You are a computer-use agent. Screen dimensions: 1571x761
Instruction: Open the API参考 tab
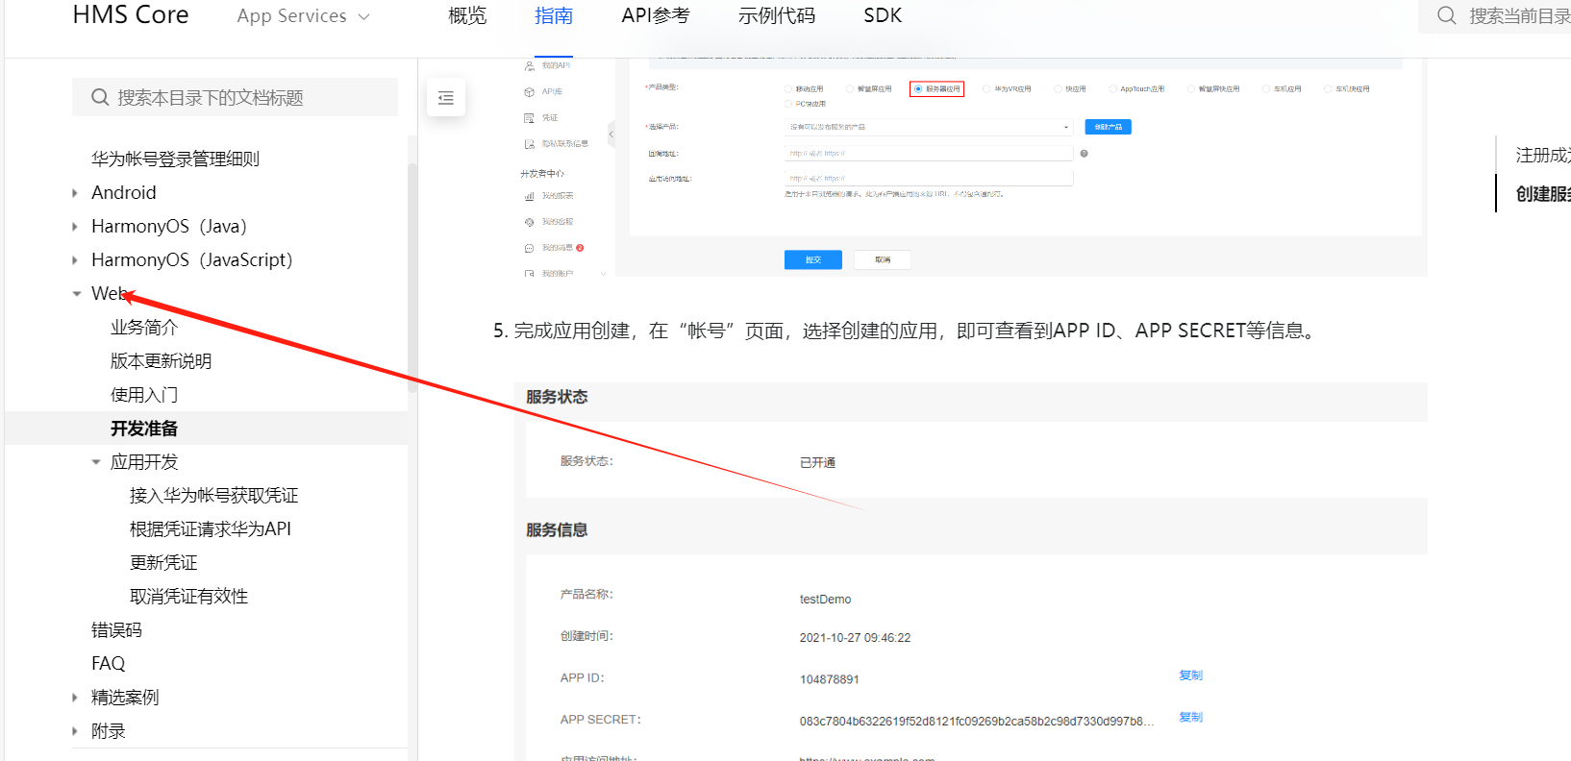656,15
